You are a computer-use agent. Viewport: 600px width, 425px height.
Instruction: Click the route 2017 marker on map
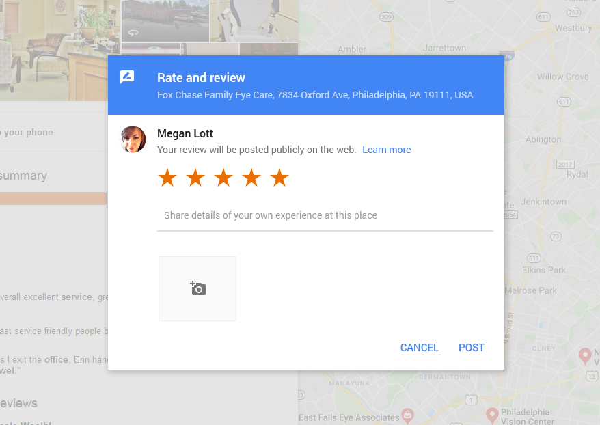(565, 165)
